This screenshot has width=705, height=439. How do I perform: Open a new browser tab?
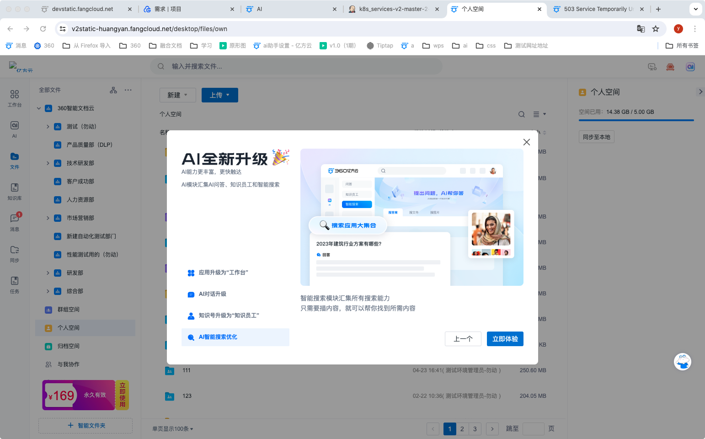(x=658, y=9)
